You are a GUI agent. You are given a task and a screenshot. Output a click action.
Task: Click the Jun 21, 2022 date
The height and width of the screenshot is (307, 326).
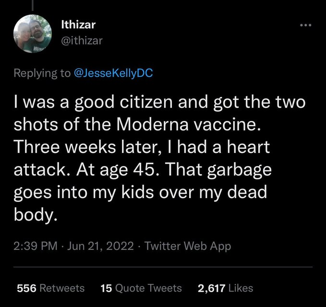coord(101,247)
